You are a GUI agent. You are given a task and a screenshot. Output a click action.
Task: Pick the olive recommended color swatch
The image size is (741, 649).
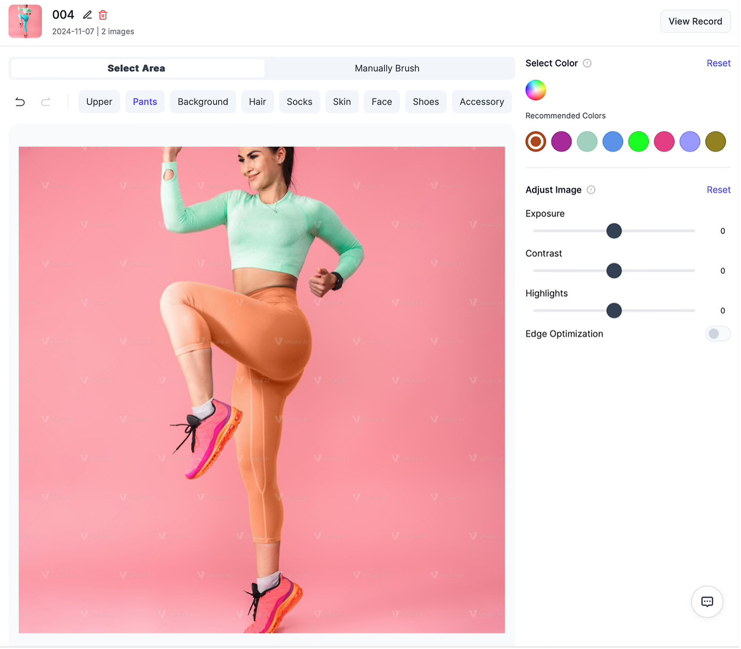(x=716, y=141)
